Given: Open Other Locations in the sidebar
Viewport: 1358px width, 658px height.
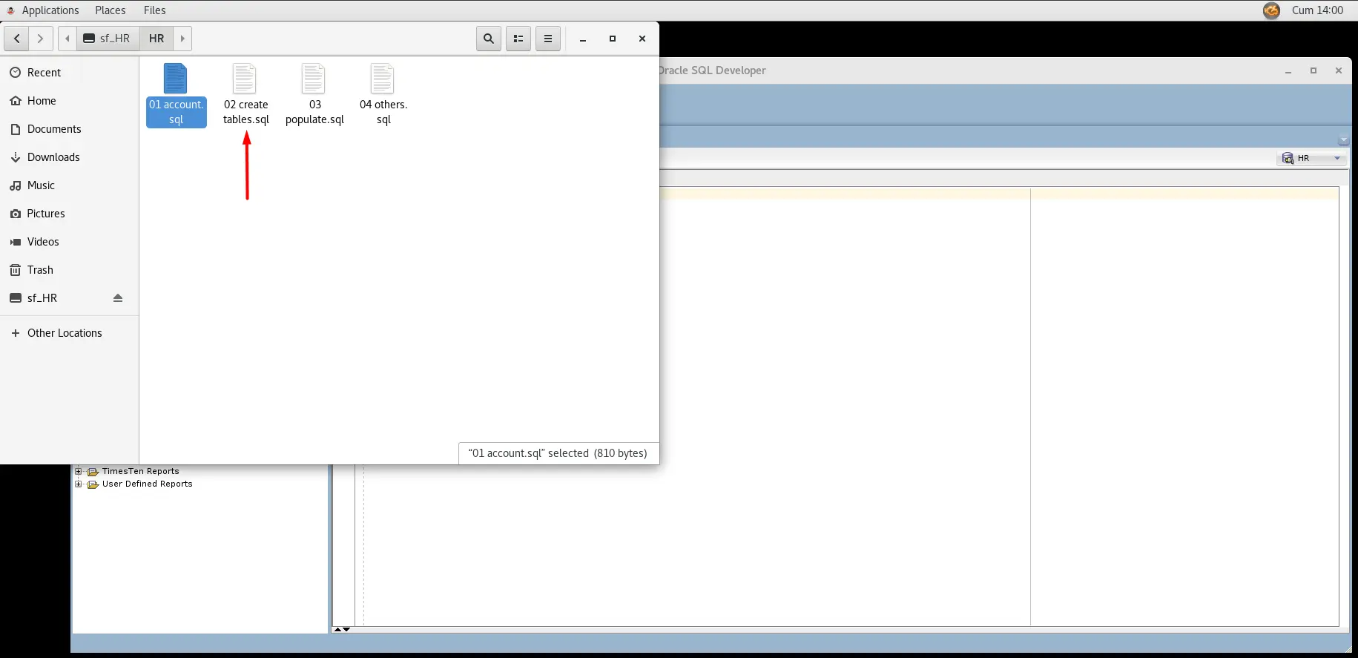Looking at the screenshot, I should pos(65,333).
